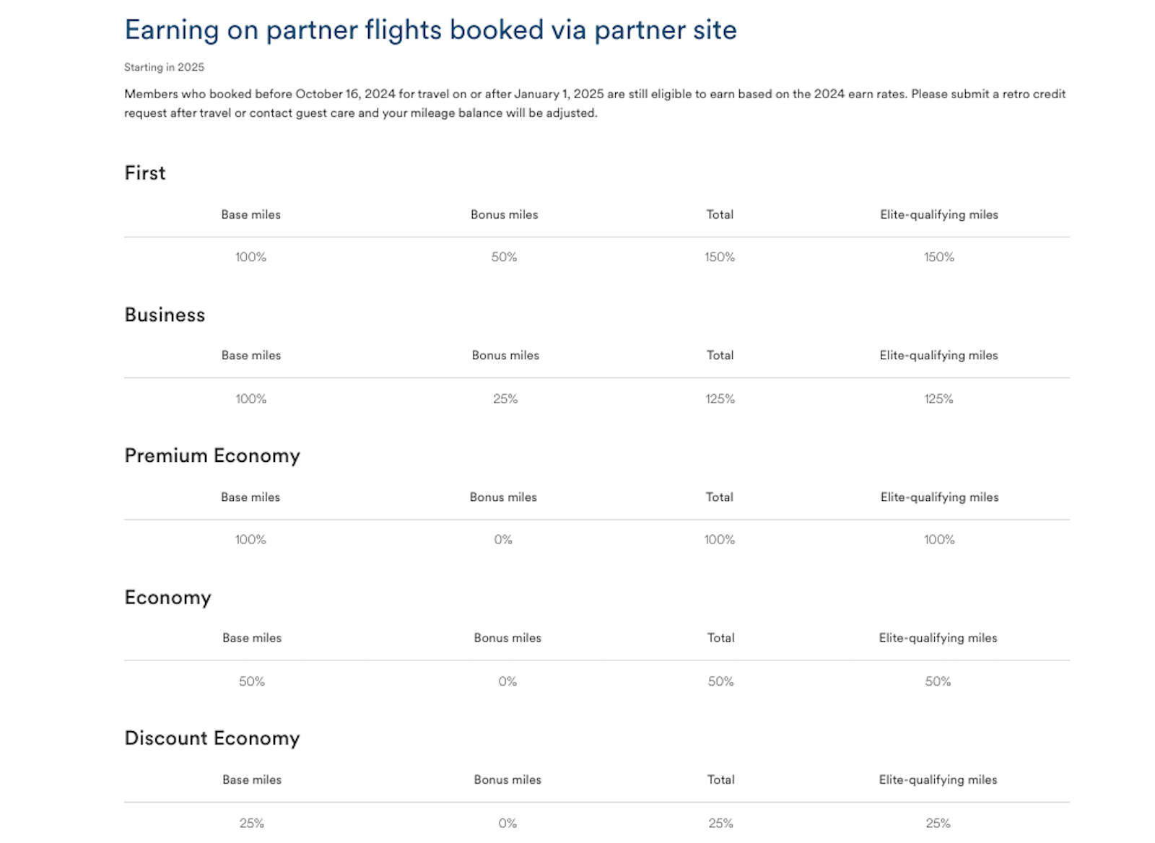Click the First section heading
1155x843 pixels.
(144, 173)
